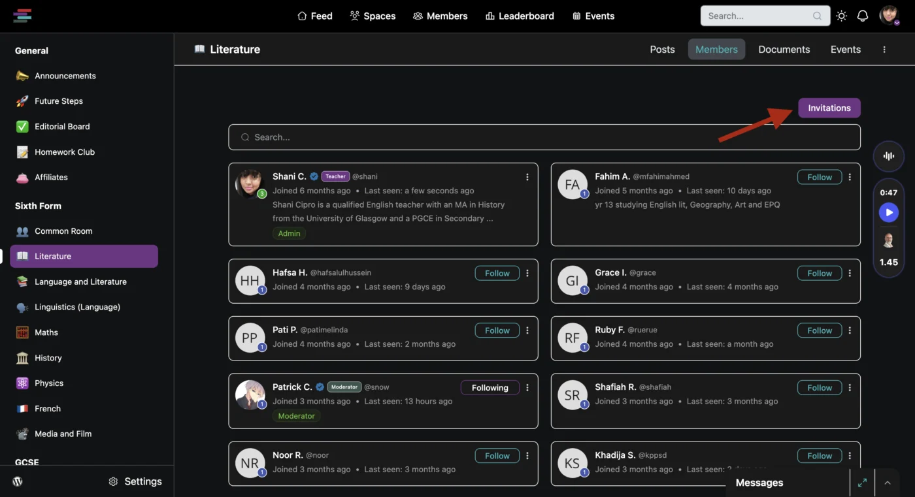
Task: Follow Pati P.
Action: click(x=497, y=330)
